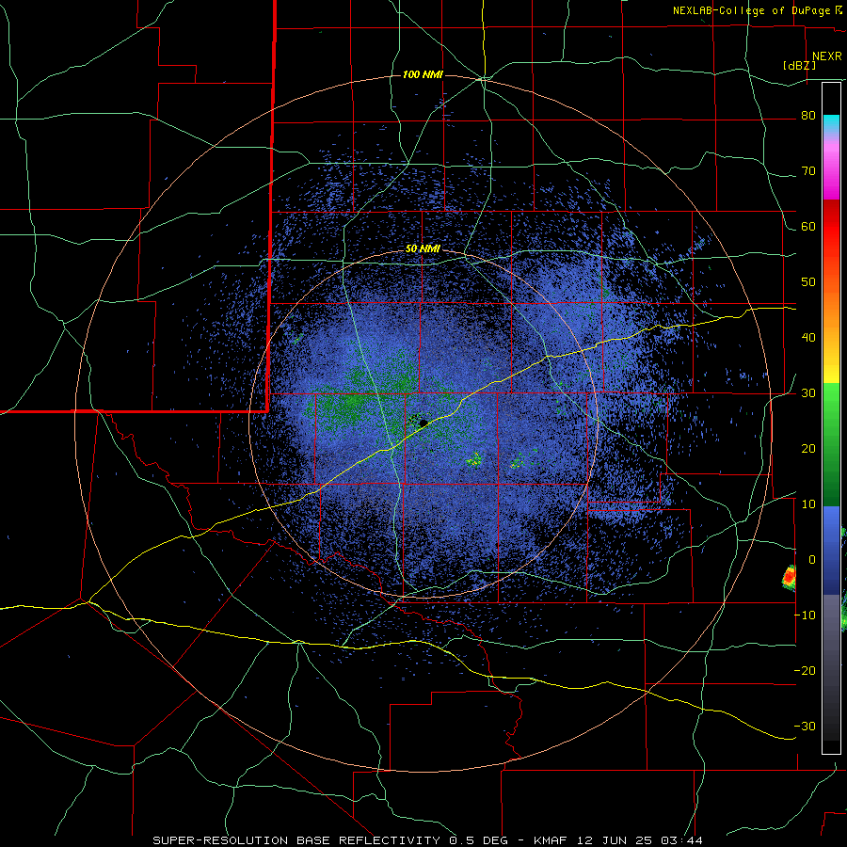Image resolution: width=847 pixels, height=847 pixels.
Task: Click the Super-Resolution Base Reflectivity caption text
Action: point(296,840)
